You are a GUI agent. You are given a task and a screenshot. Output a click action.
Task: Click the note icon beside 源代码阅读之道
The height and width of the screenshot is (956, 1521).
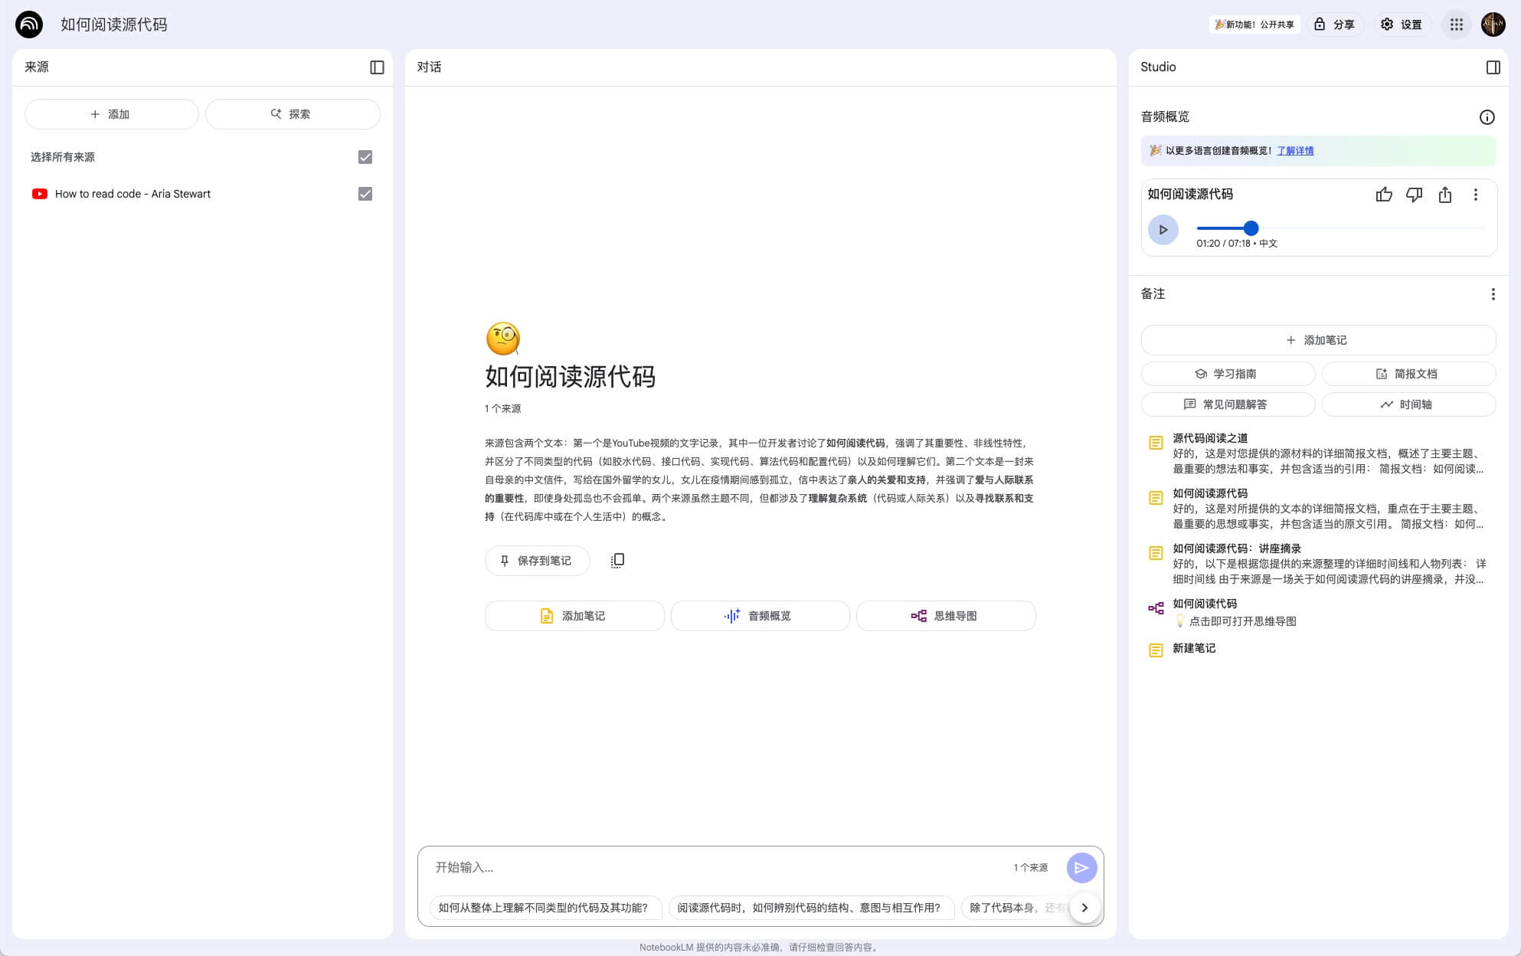coord(1156,443)
